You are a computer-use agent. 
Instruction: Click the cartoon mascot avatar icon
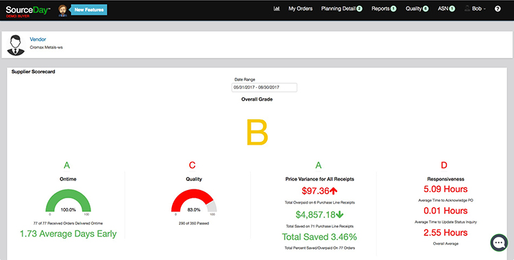pos(62,10)
